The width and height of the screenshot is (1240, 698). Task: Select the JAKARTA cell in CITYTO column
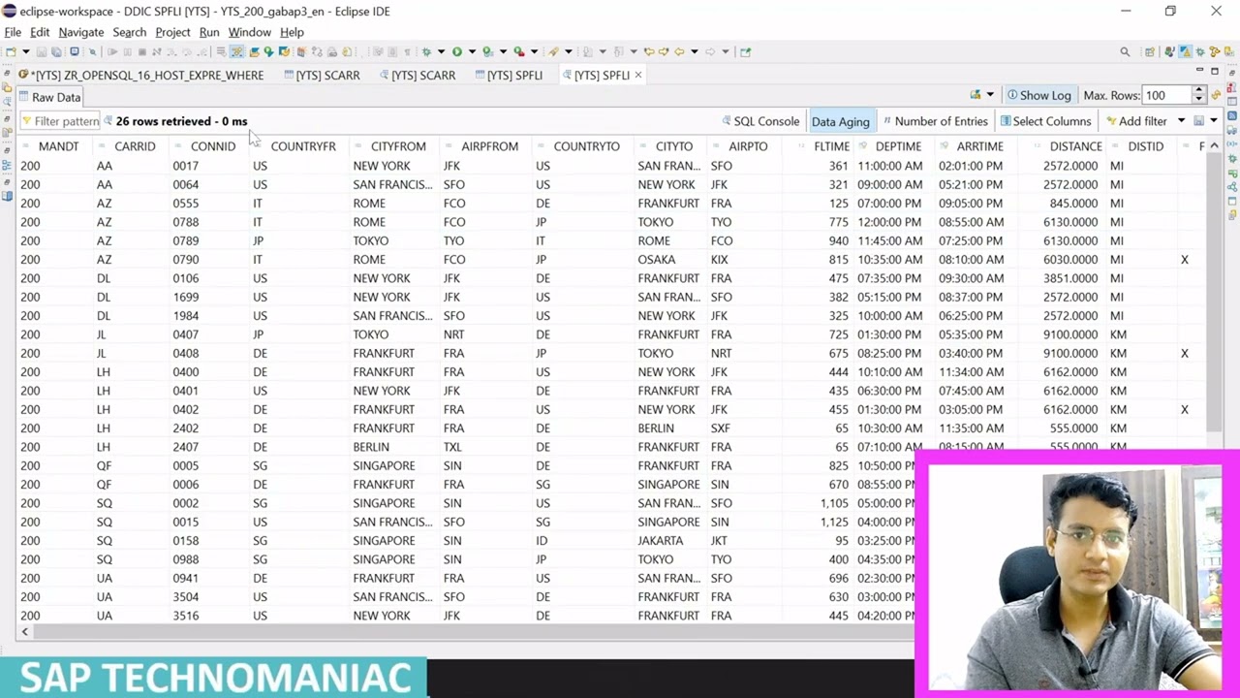pos(660,541)
